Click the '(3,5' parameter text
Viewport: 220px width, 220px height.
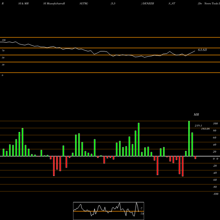[x=113, y=4]
